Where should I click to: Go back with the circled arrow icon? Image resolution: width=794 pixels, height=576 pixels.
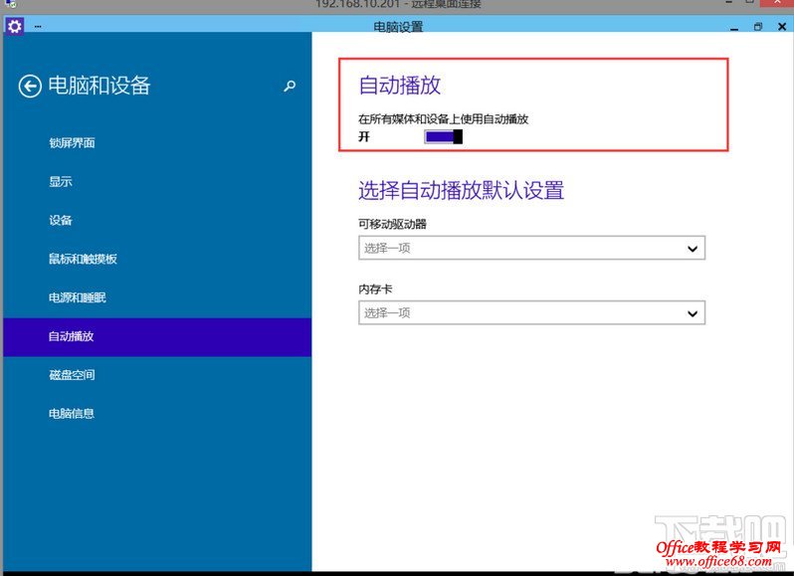30,86
